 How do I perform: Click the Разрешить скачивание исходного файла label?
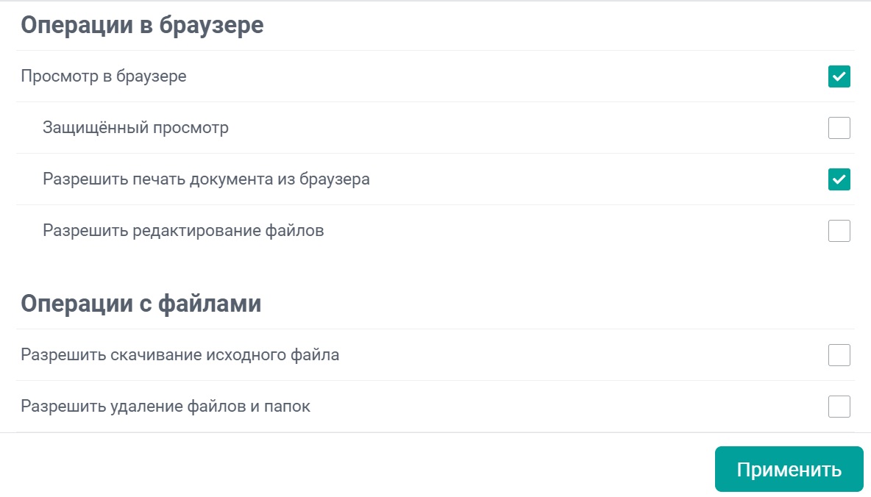click(180, 355)
